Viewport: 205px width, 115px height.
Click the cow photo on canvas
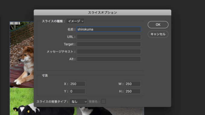tap(43, 101)
